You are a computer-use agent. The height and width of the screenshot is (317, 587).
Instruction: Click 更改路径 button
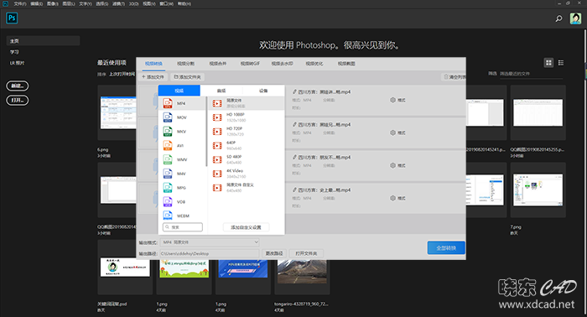274,253
